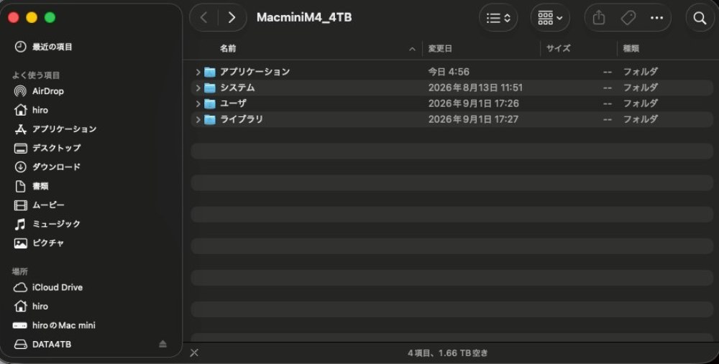Sort by the 名前 column header
Viewport: 719px width, 364px height.
point(228,49)
